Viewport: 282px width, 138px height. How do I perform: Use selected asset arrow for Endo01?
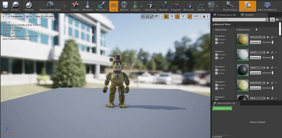click(268, 52)
